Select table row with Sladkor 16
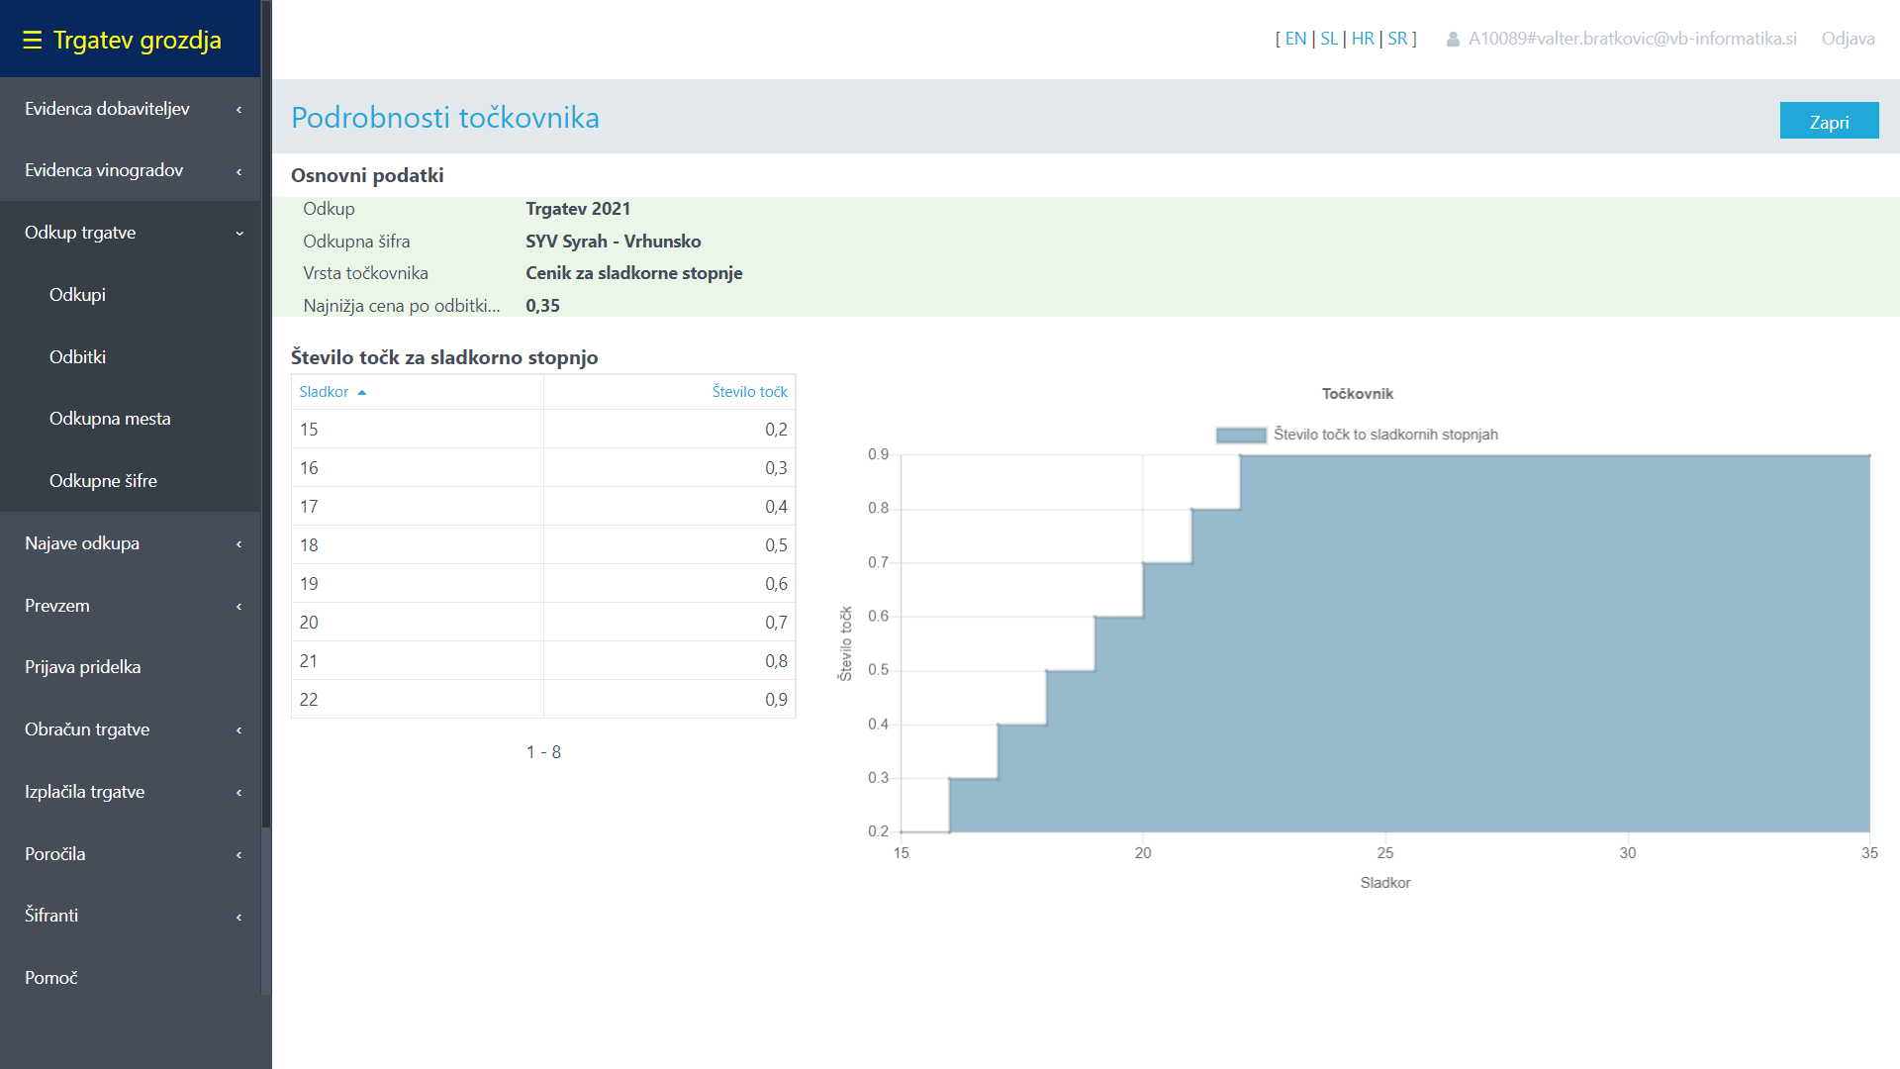Image resolution: width=1900 pixels, height=1069 pixels. 543,468
